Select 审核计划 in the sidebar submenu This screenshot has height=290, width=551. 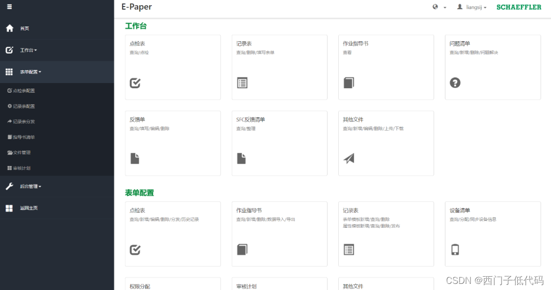(19, 168)
